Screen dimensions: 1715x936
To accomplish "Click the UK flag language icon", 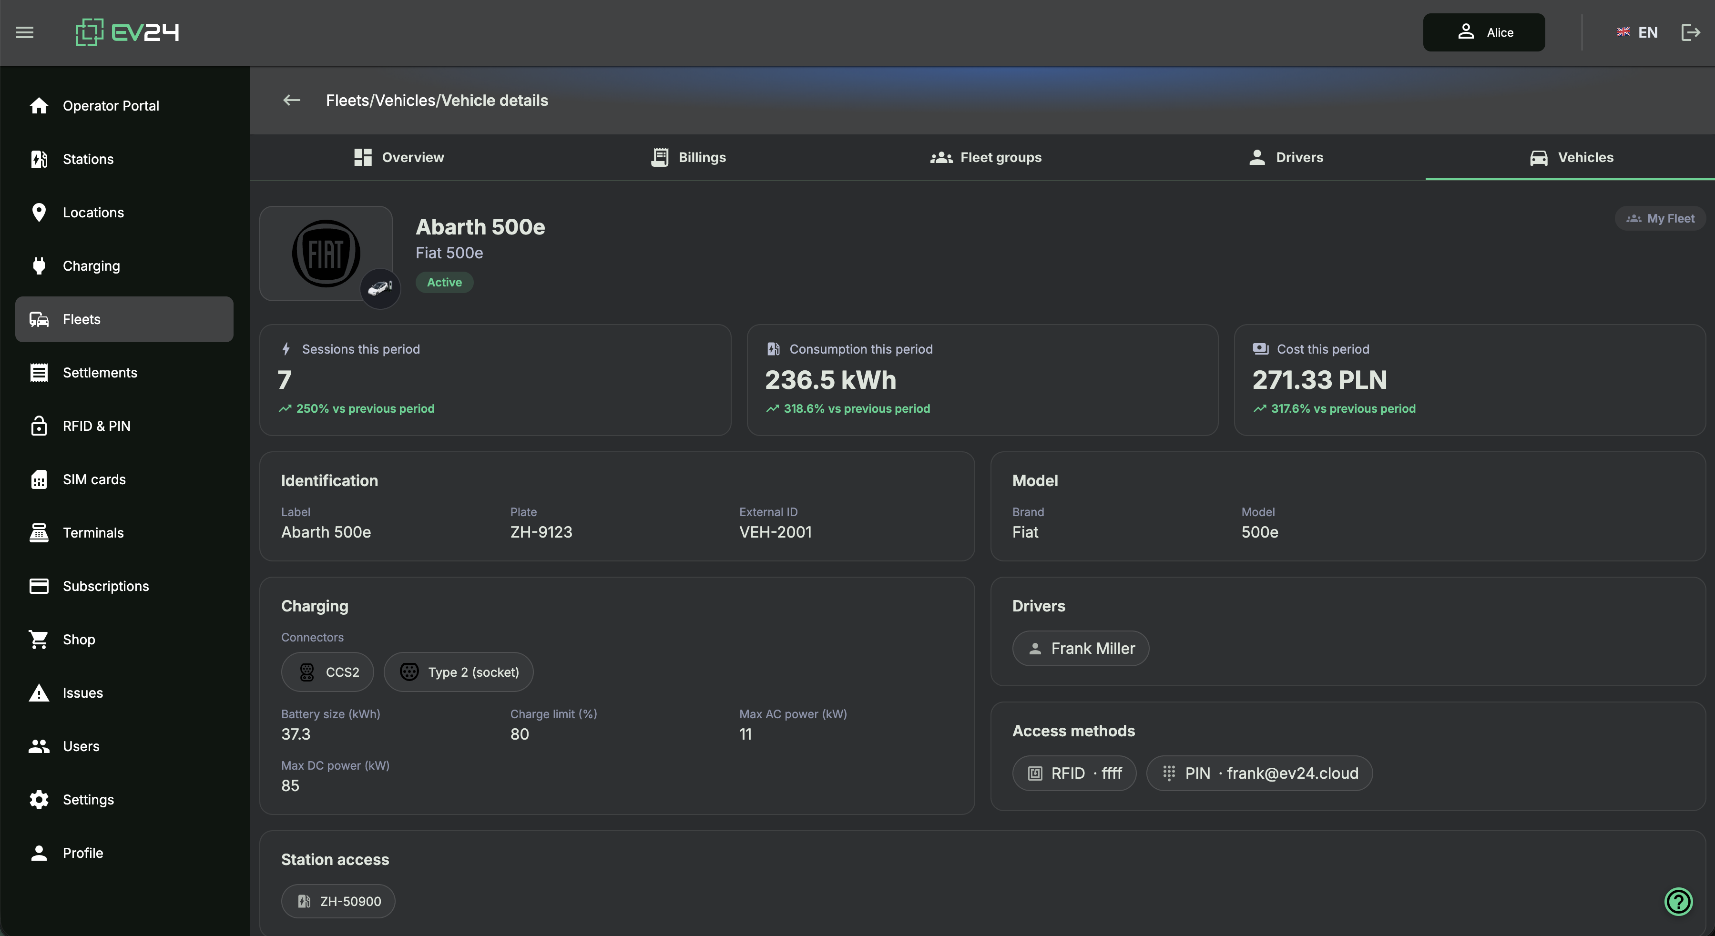I will coord(1623,32).
